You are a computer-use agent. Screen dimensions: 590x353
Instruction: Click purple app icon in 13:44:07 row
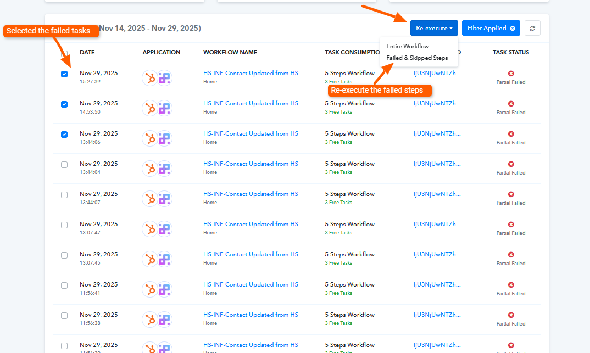click(164, 199)
